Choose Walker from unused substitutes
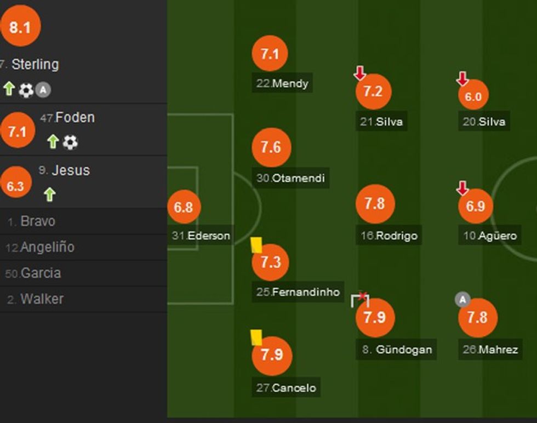The height and width of the screenshot is (423, 537). pos(42,299)
